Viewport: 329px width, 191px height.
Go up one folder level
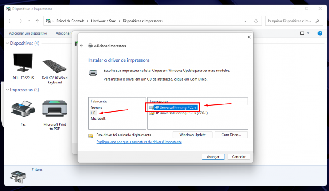[x=37, y=21]
